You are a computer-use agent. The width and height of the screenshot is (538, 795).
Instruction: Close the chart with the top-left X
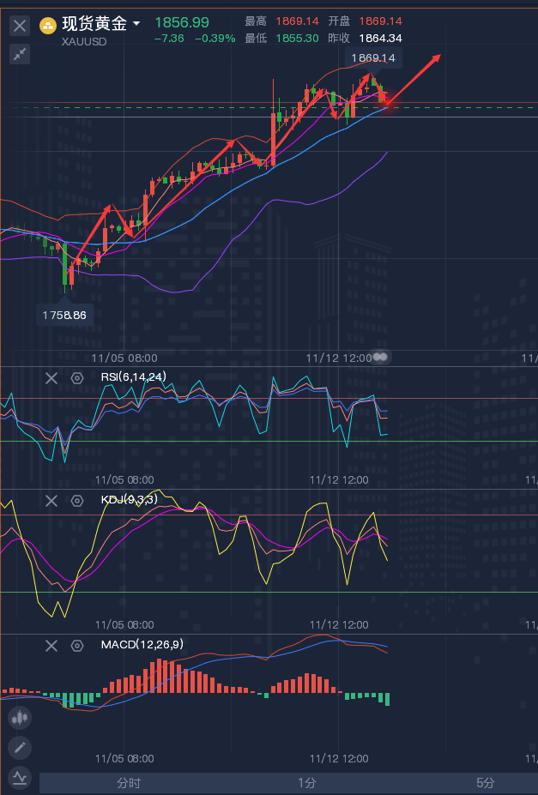click(20, 26)
